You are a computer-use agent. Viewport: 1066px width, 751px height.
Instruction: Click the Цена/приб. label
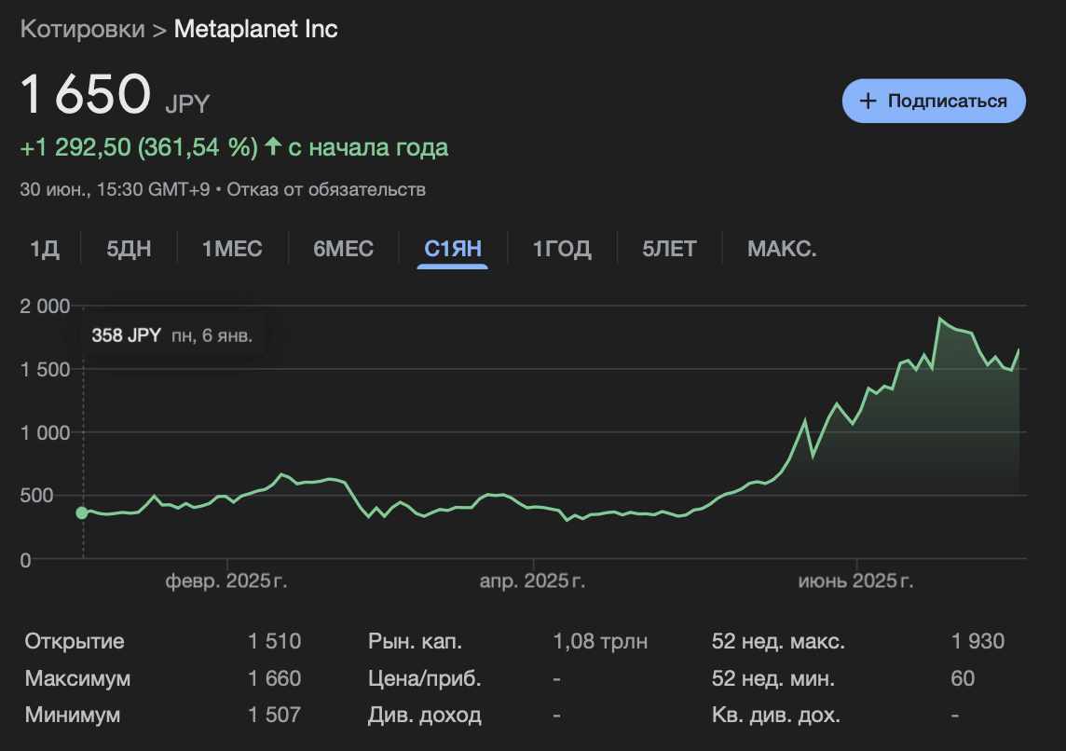pyautogui.click(x=424, y=677)
